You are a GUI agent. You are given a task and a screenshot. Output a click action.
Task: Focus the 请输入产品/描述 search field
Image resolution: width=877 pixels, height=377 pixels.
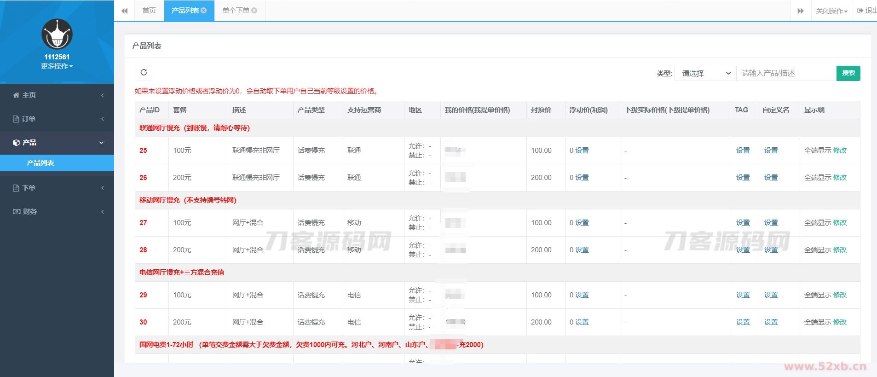pos(786,74)
